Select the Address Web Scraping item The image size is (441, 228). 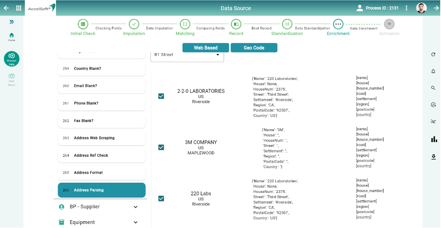tap(102, 138)
